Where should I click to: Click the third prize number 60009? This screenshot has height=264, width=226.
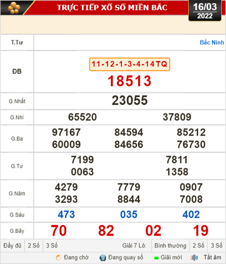pos(66,144)
